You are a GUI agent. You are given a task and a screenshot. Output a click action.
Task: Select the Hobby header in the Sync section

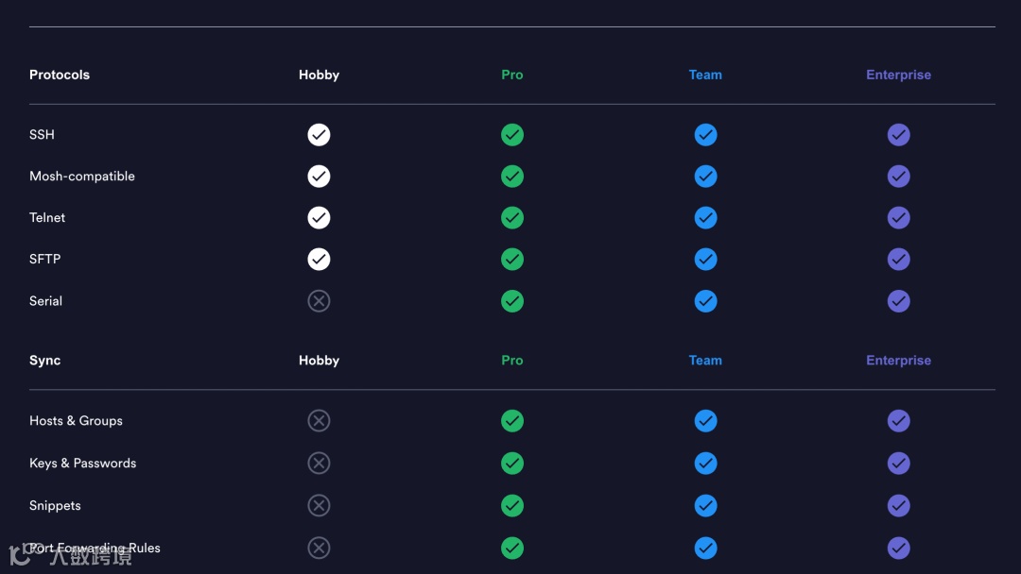pos(319,361)
